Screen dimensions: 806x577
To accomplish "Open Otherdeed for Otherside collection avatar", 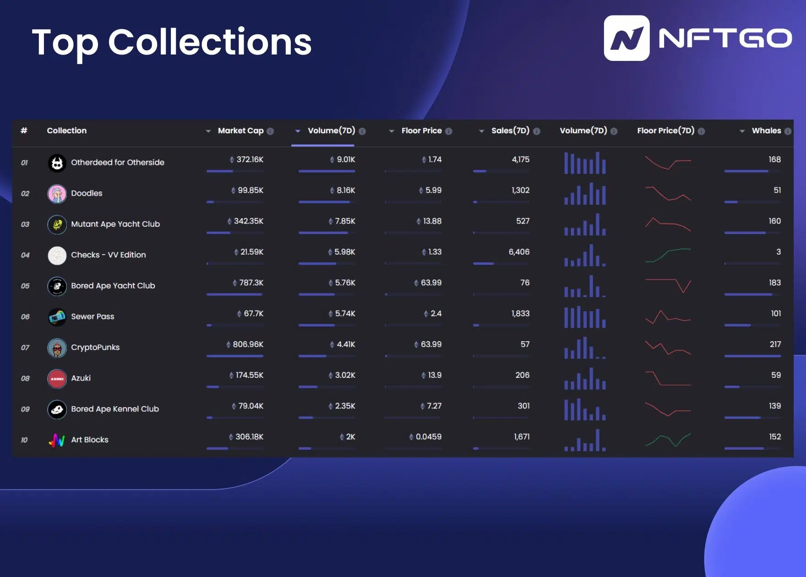I will [57, 163].
